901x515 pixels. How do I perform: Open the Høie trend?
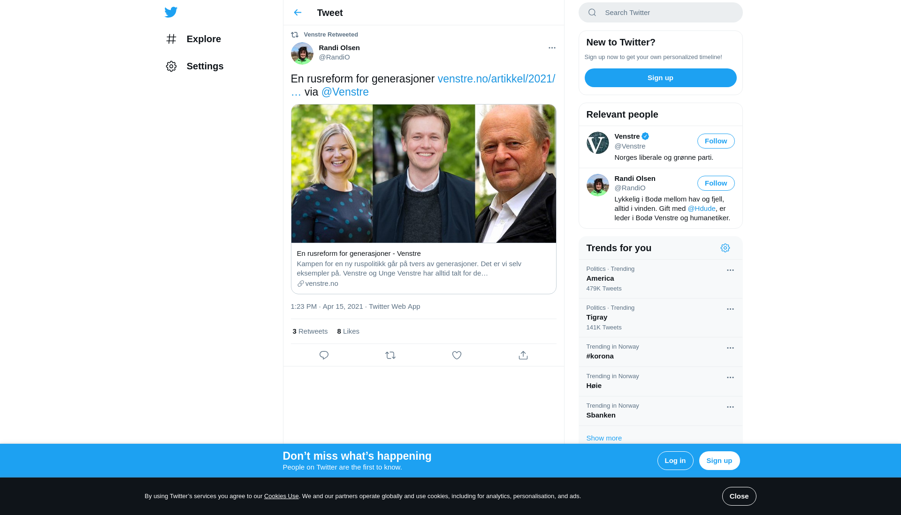[660, 381]
